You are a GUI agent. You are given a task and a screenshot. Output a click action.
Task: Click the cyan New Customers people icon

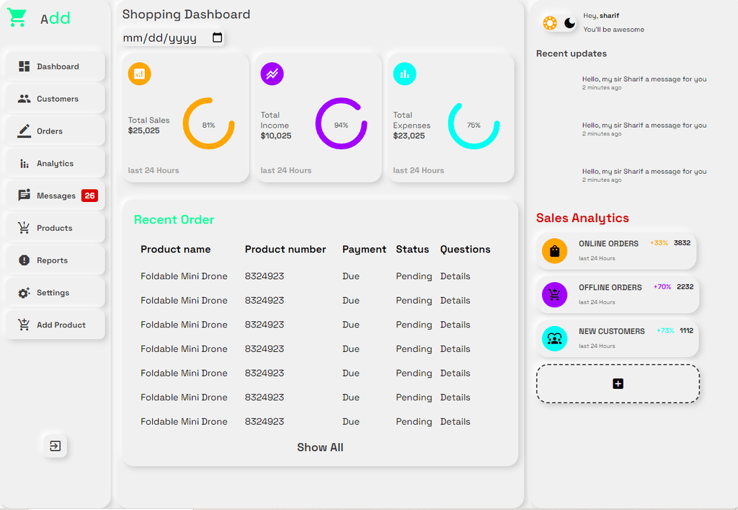coord(554,338)
